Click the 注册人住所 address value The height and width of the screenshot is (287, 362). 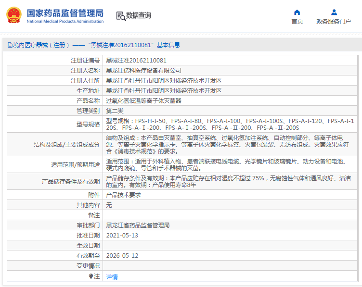click(164, 81)
